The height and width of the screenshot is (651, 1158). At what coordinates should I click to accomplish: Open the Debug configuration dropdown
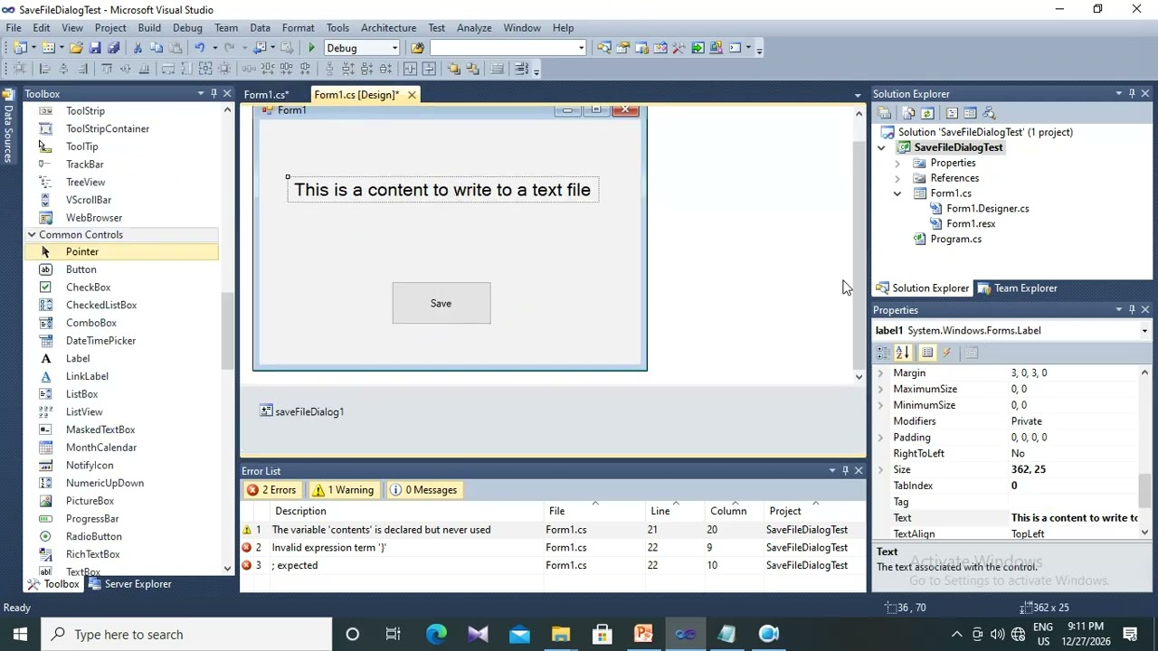pyautogui.click(x=394, y=48)
